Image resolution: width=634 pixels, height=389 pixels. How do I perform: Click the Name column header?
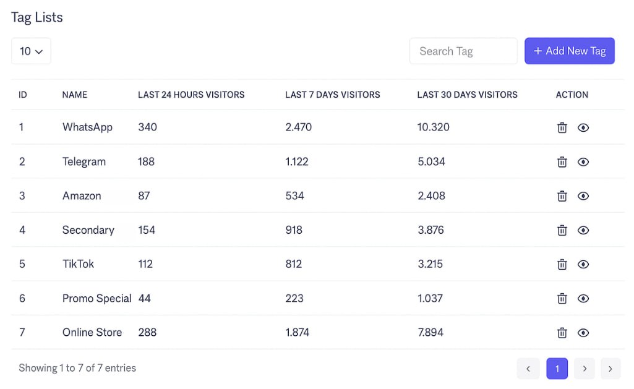(x=75, y=95)
